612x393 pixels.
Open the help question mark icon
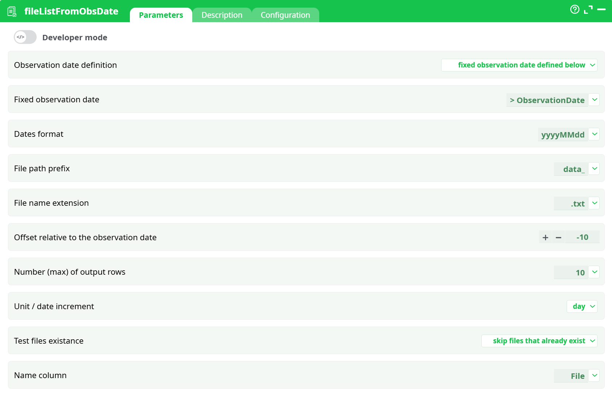click(x=575, y=9)
